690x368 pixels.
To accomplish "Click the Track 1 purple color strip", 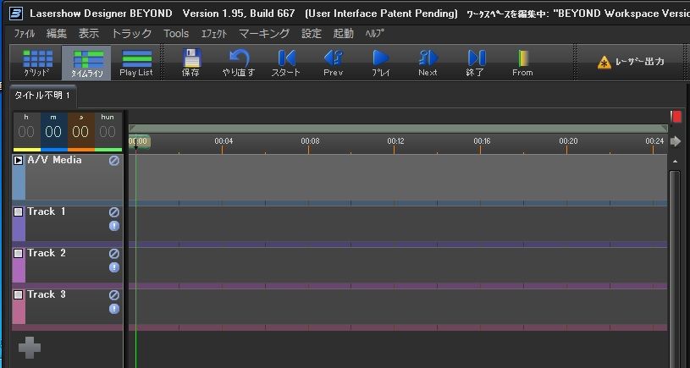I will [18, 229].
